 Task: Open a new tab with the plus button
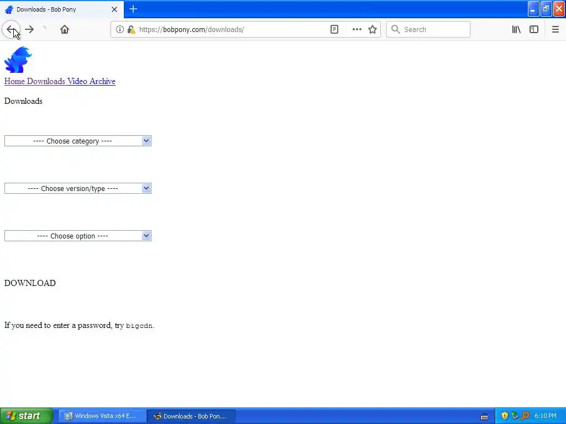tap(133, 9)
